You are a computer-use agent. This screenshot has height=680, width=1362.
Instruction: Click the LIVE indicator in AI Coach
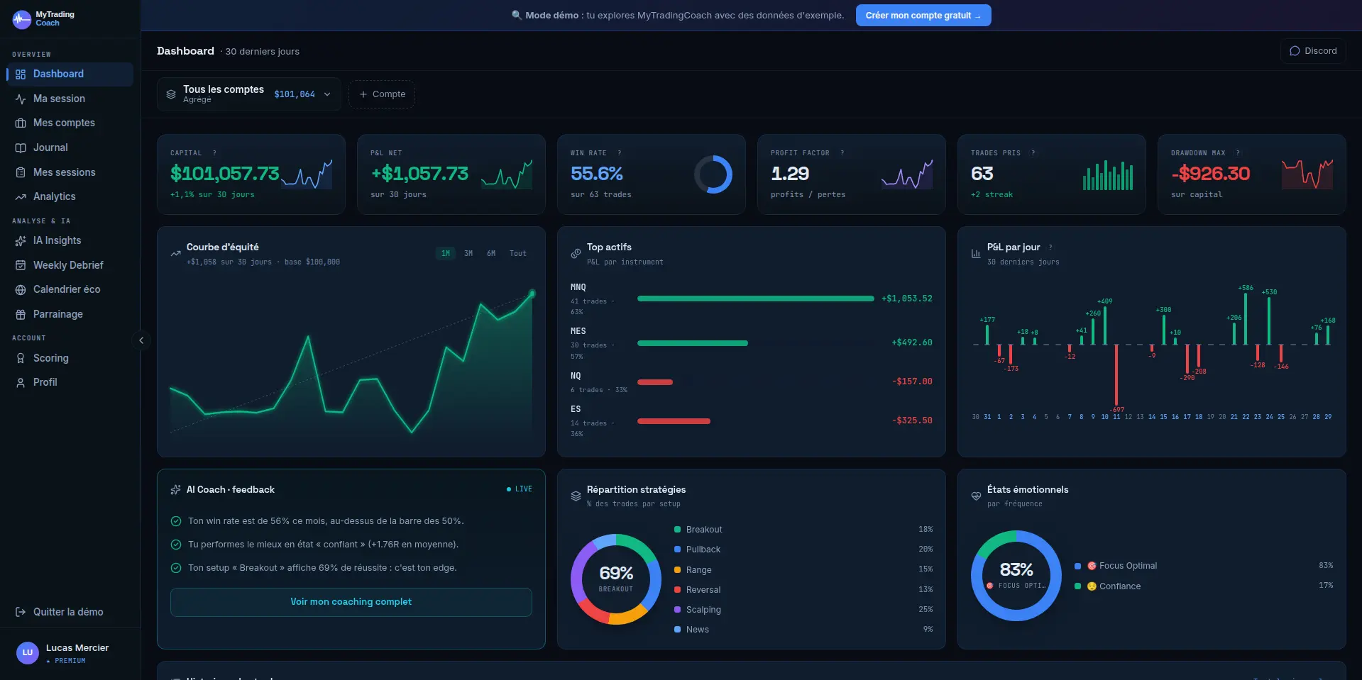coord(520,489)
